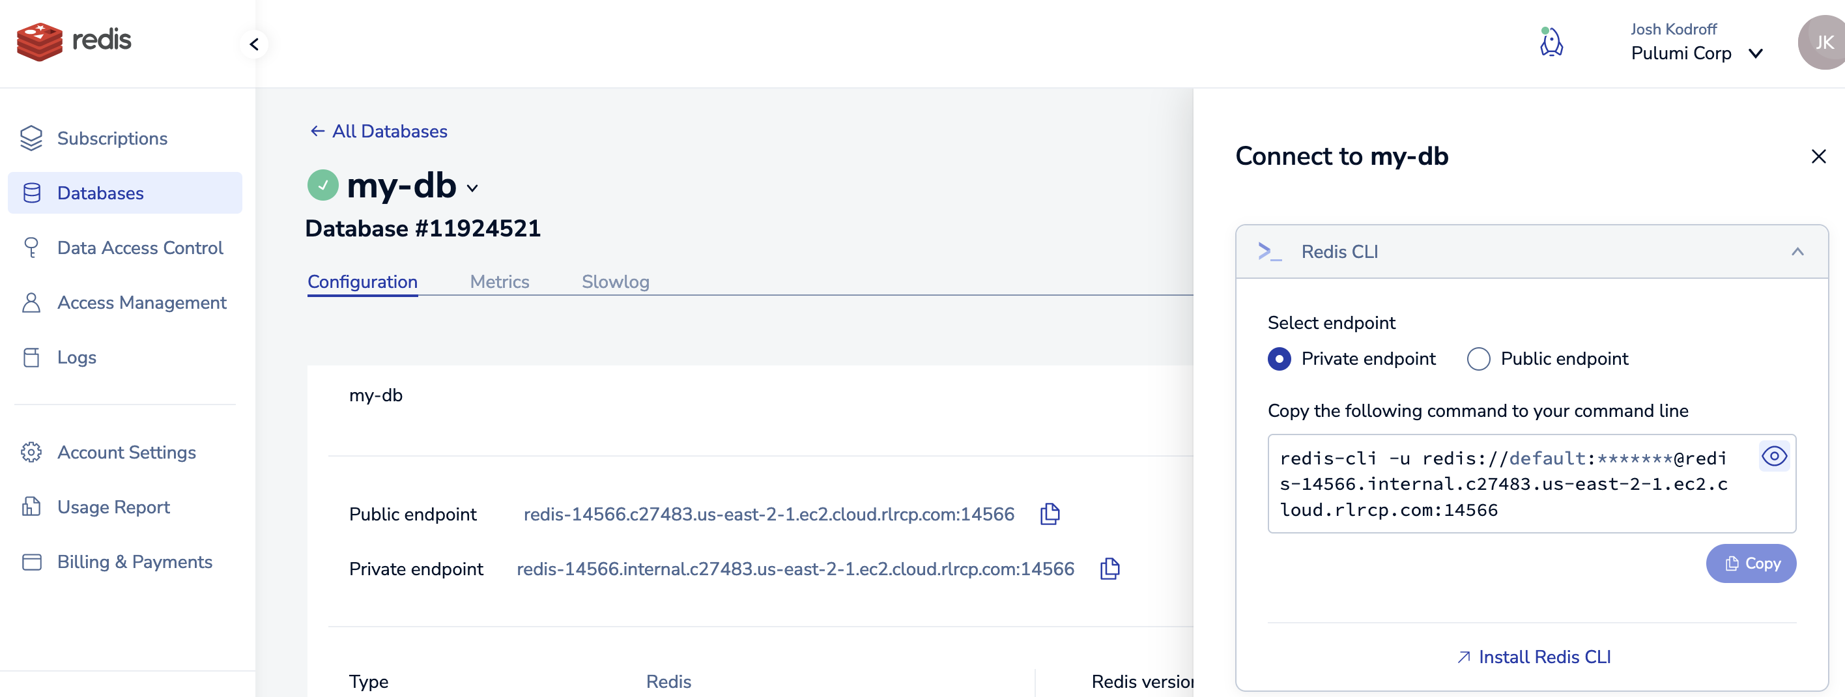
Task: Copy the public endpoint address
Action: pyautogui.click(x=1050, y=513)
